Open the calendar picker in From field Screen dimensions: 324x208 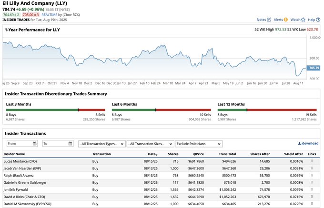[x=35, y=143]
